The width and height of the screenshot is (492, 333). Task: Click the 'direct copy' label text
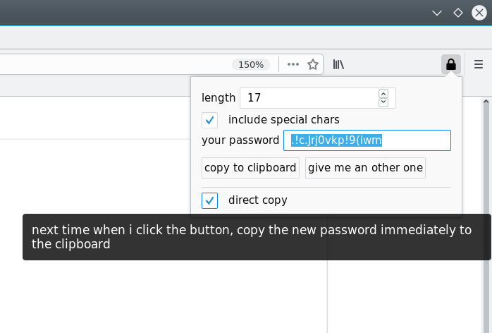click(x=258, y=200)
